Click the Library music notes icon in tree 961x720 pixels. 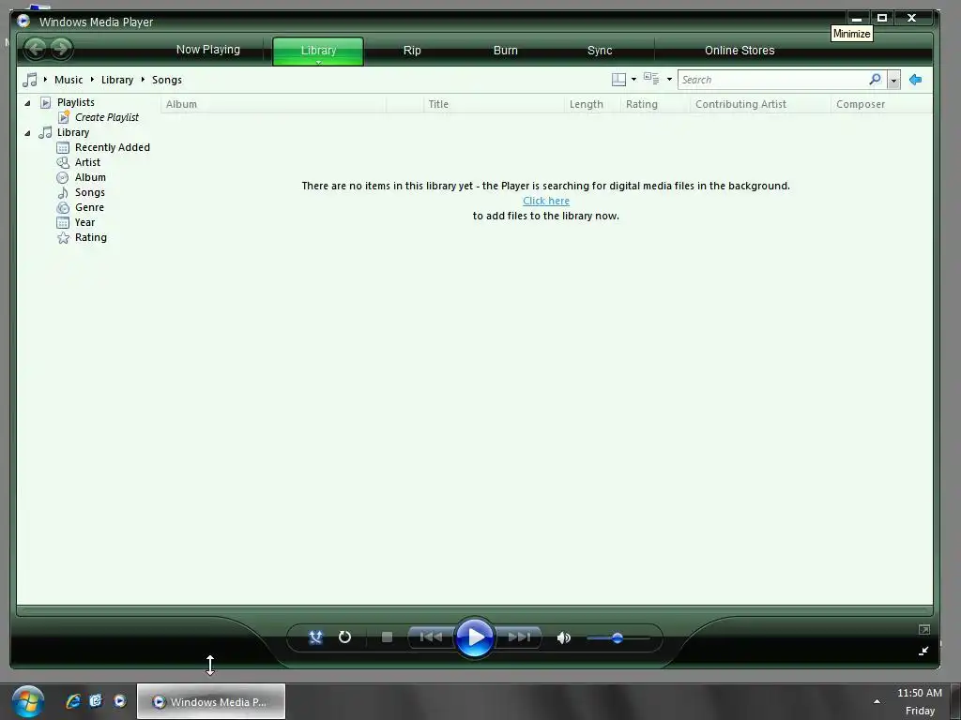pyautogui.click(x=45, y=132)
